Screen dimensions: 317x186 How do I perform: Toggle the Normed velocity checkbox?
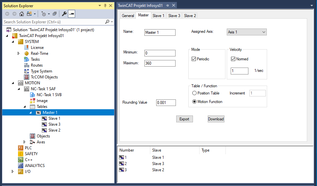tap(233, 59)
